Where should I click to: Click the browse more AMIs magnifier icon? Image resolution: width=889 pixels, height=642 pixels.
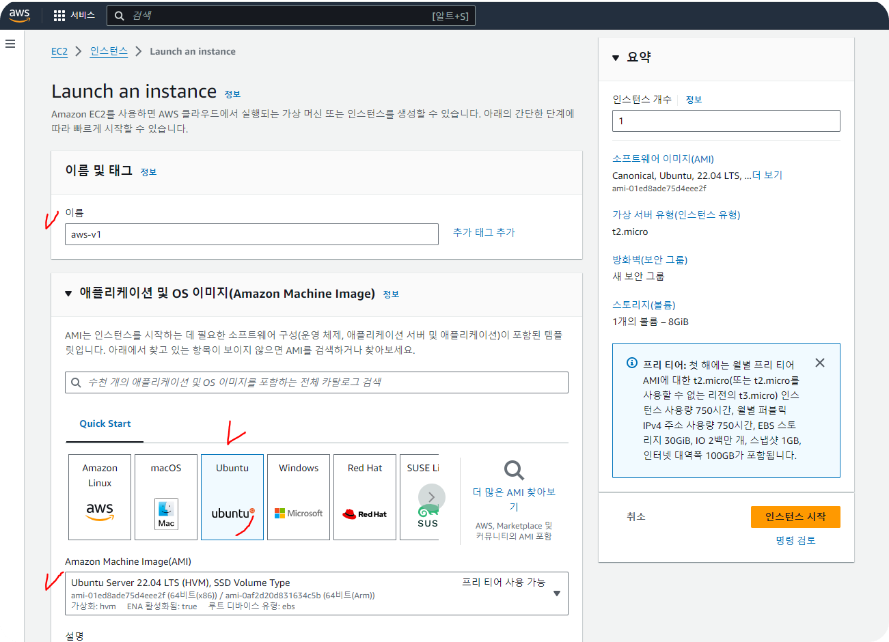point(514,471)
